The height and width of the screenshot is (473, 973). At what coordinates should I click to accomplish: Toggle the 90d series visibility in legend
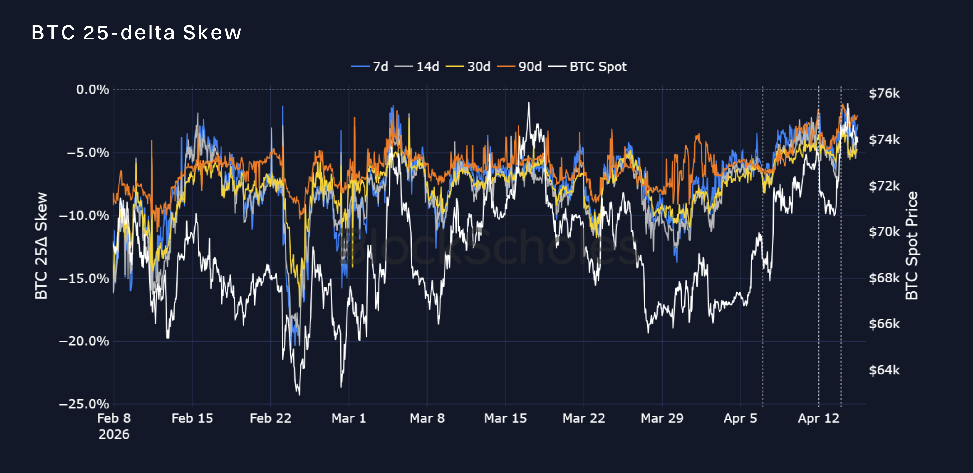[530, 67]
